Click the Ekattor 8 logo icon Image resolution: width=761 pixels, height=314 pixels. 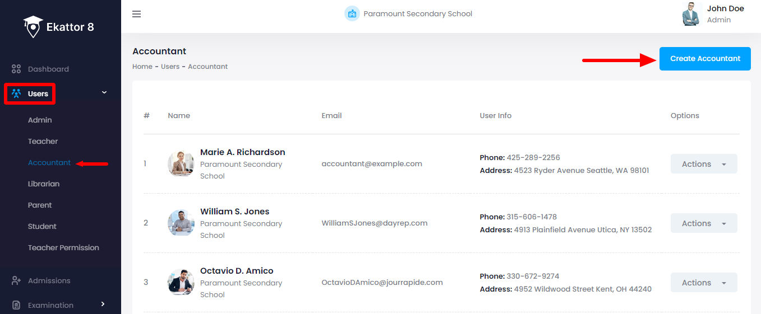(x=33, y=26)
